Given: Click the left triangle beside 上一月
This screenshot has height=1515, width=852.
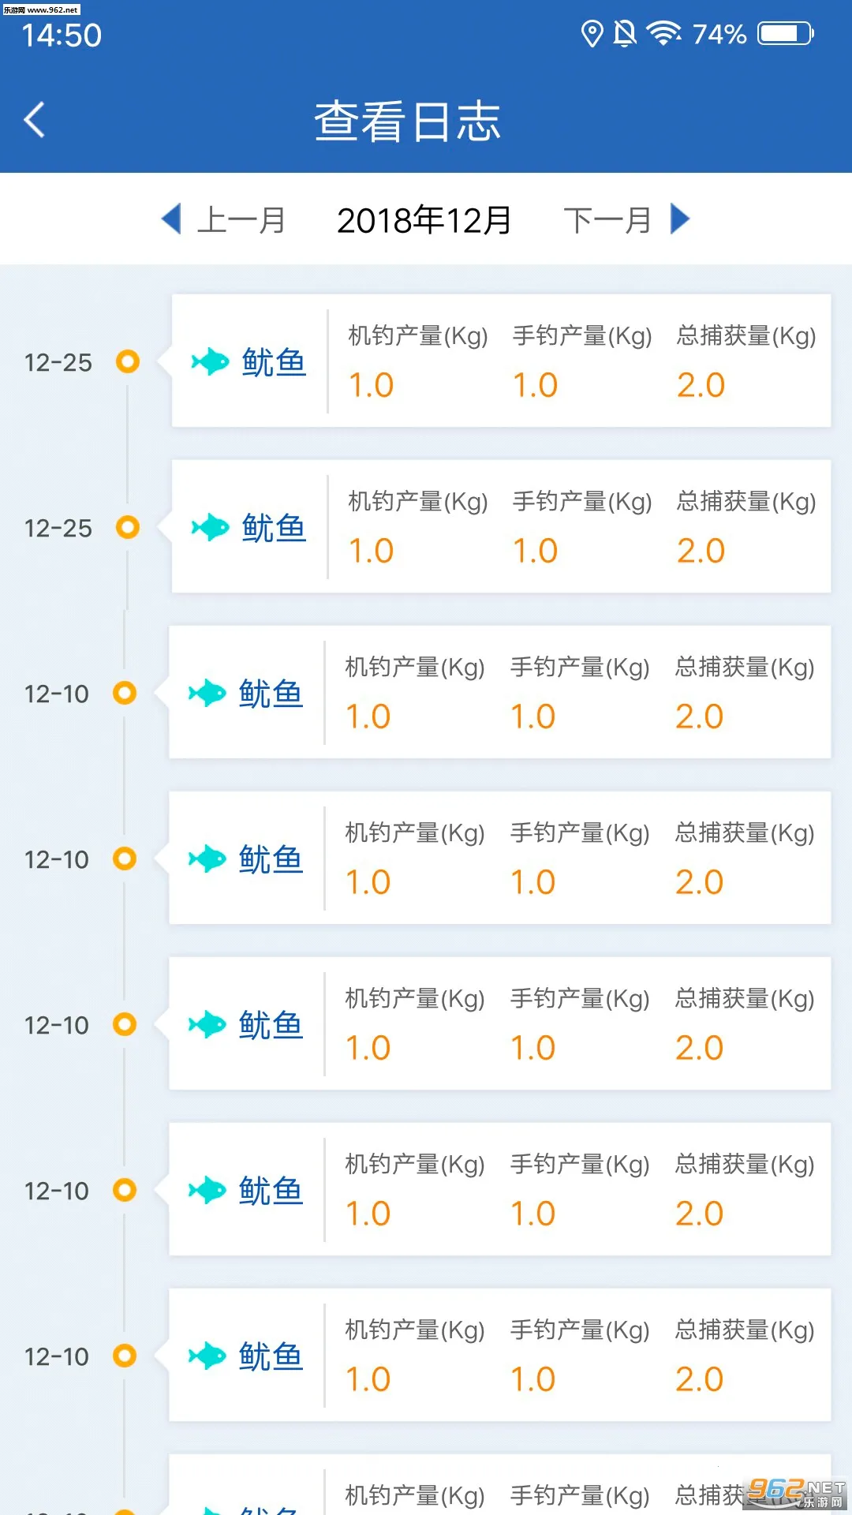Looking at the screenshot, I should (x=171, y=219).
